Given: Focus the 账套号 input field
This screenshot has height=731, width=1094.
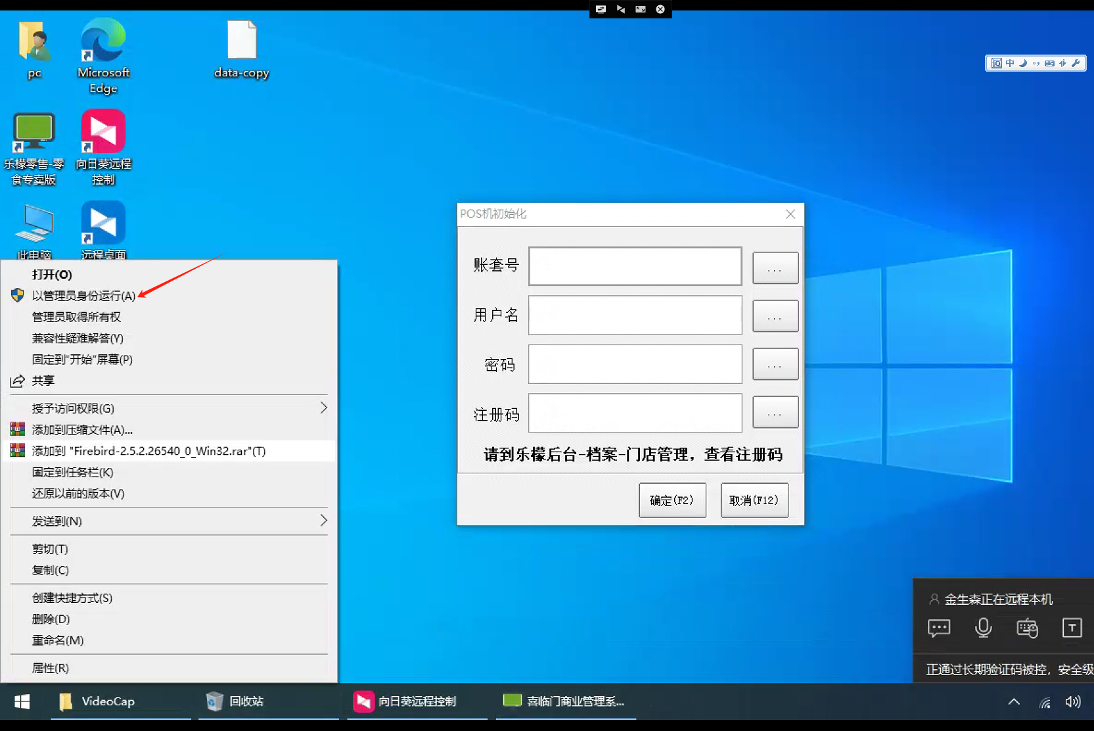Looking at the screenshot, I should tap(635, 266).
